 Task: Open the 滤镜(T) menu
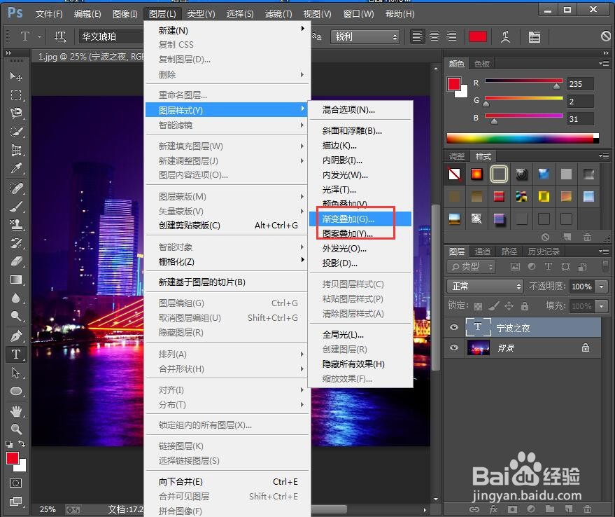[x=278, y=14]
